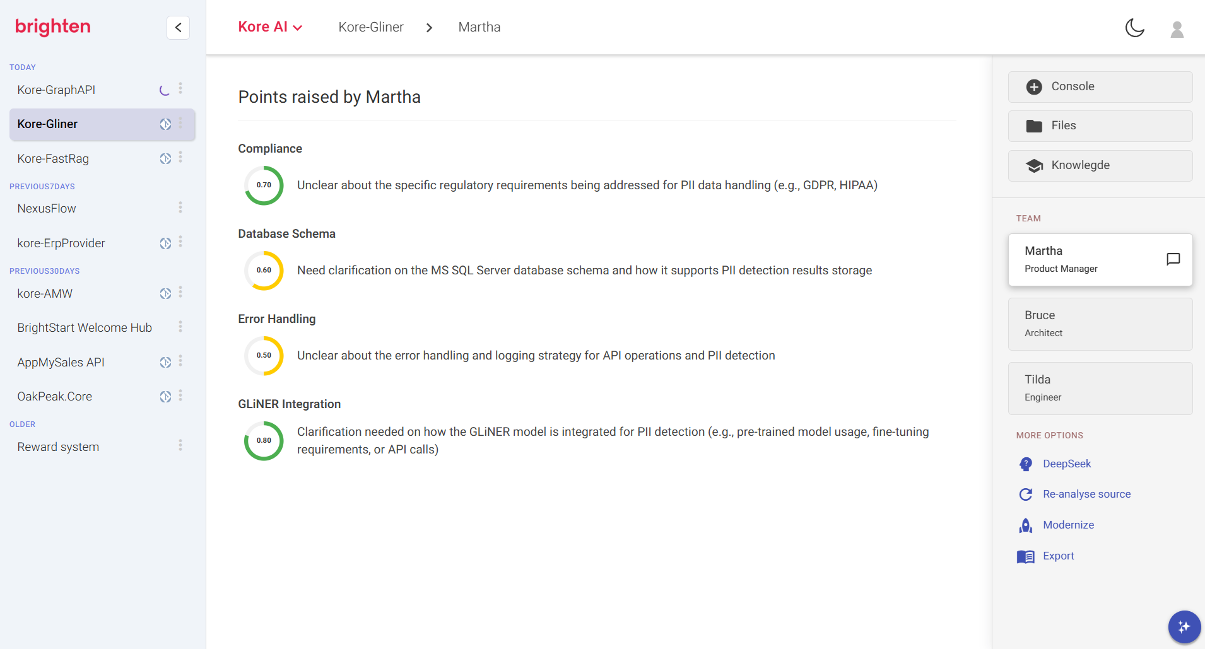Open the three-dot menu for AppMySales API
The width and height of the screenshot is (1205, 649).
(180, 361)
